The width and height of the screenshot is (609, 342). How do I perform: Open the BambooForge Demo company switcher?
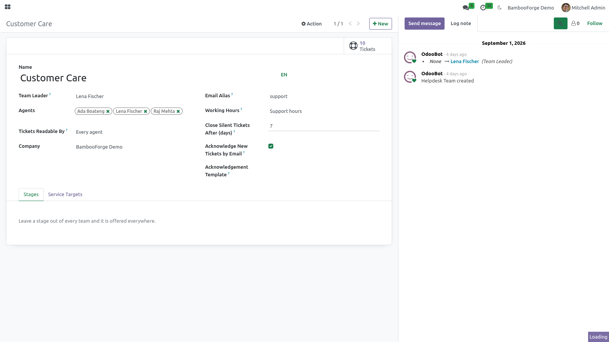pyautogui.click(x=531, y=8)
